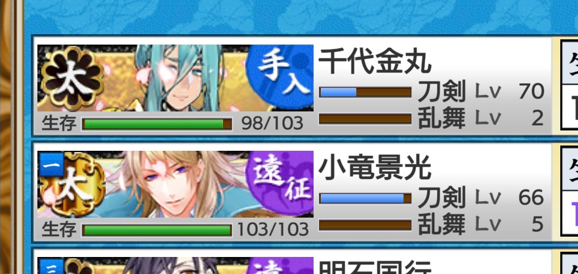Screen dimensions: 578x274
Task: Click the blue 手入 repair status badge
Action: [280, 77]
